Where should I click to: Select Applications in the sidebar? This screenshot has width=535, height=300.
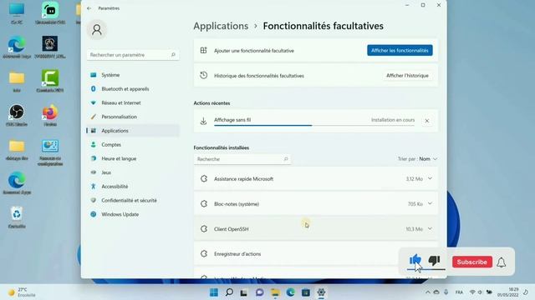point(133,131)
